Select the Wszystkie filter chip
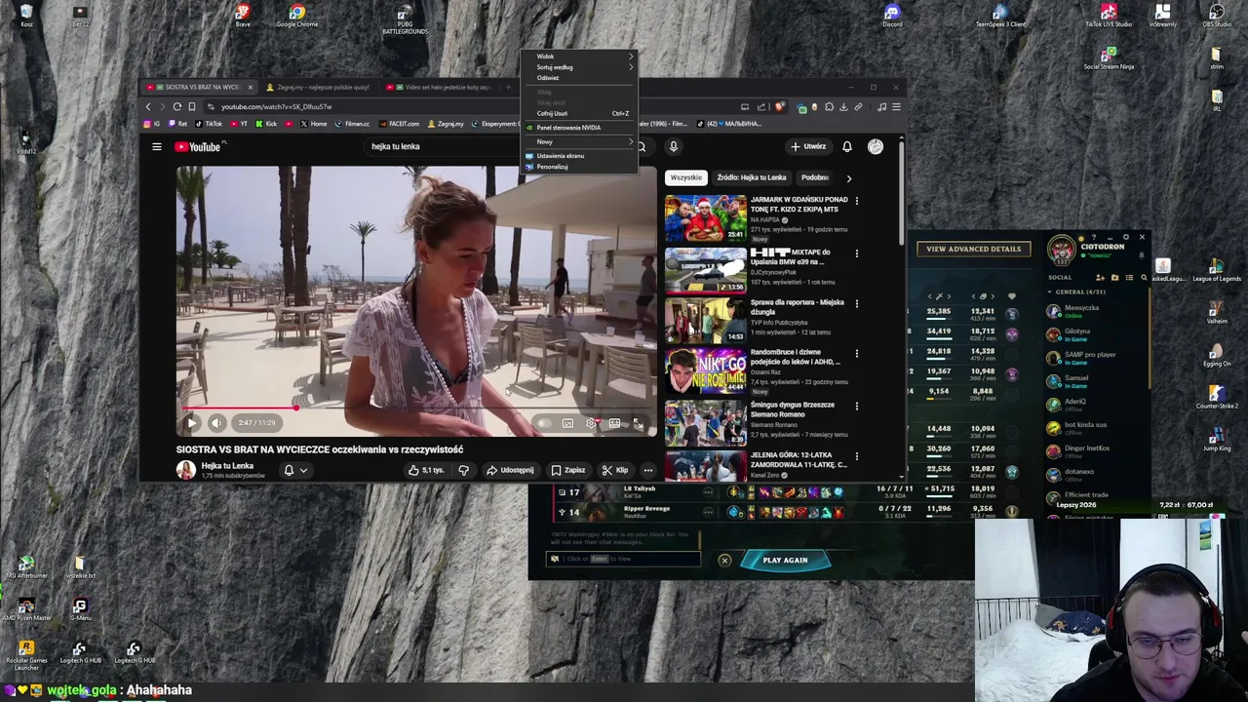1248x702 pixels. click(685, 177)
